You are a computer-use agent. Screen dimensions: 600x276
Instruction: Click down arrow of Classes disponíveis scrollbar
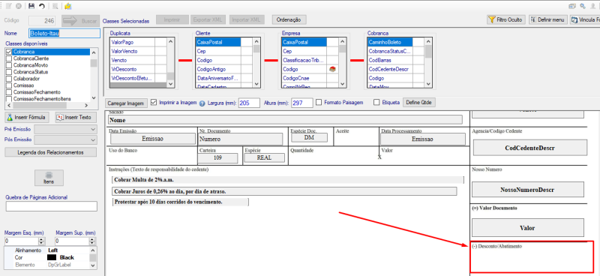click(x=94, y=99)
